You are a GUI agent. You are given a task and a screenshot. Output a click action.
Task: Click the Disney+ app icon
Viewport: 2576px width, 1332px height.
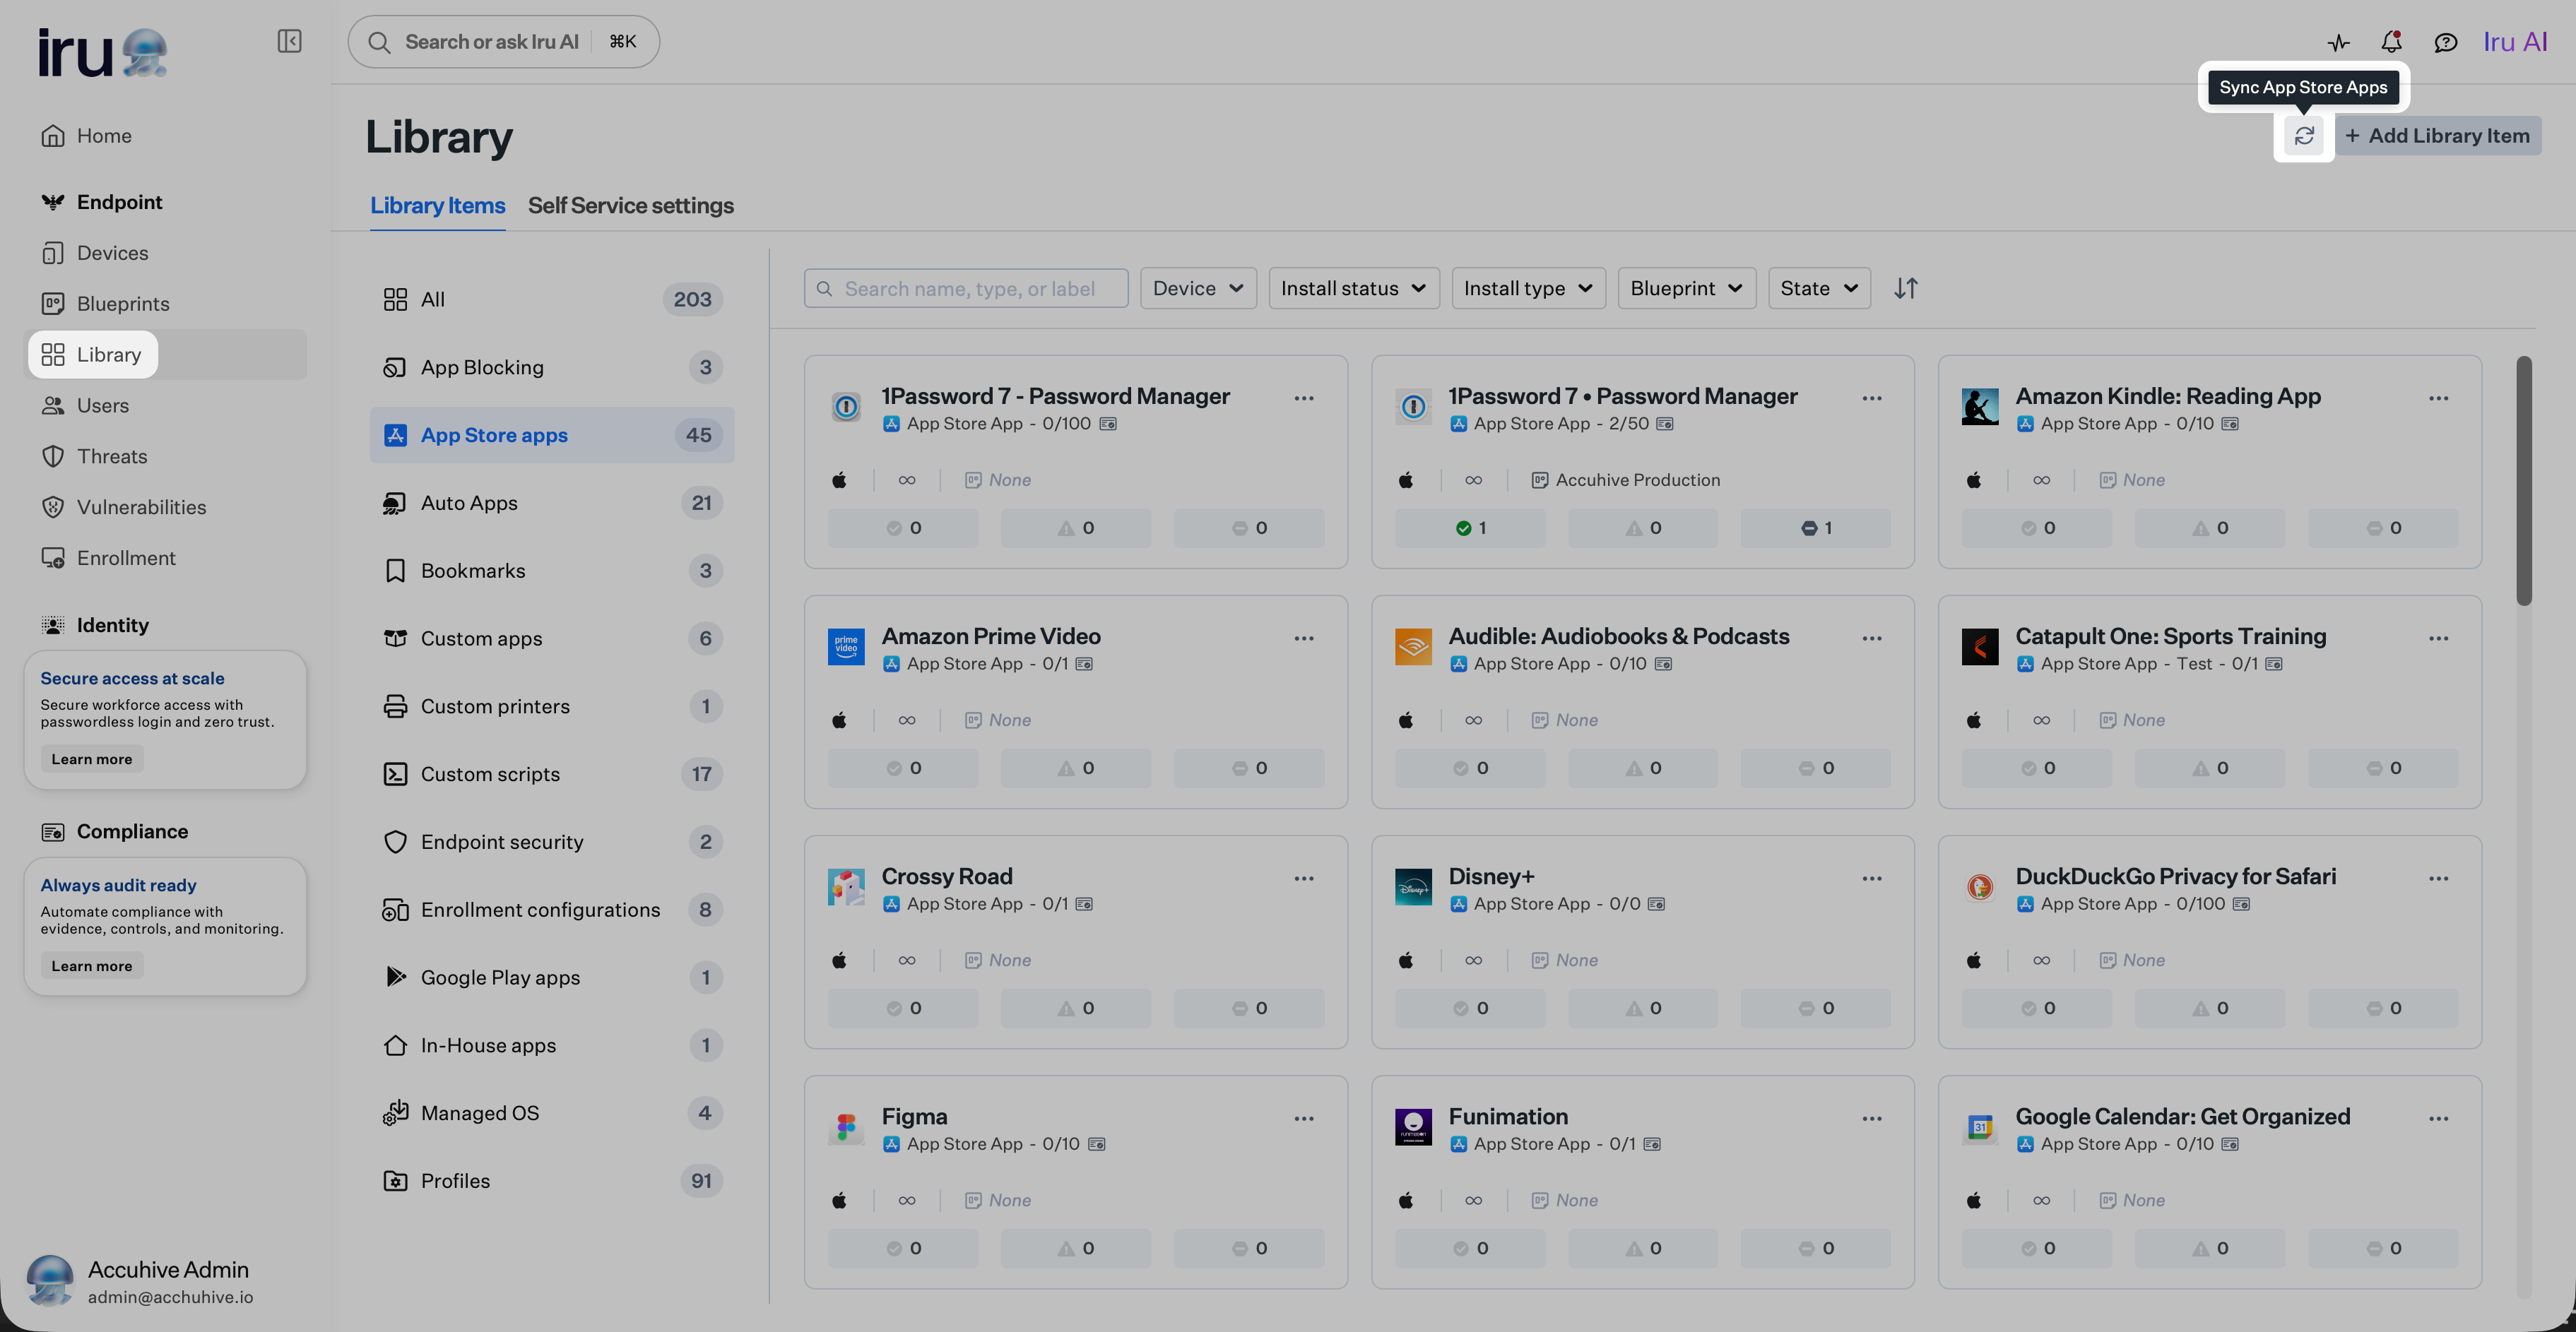(x=1413, y=886)
